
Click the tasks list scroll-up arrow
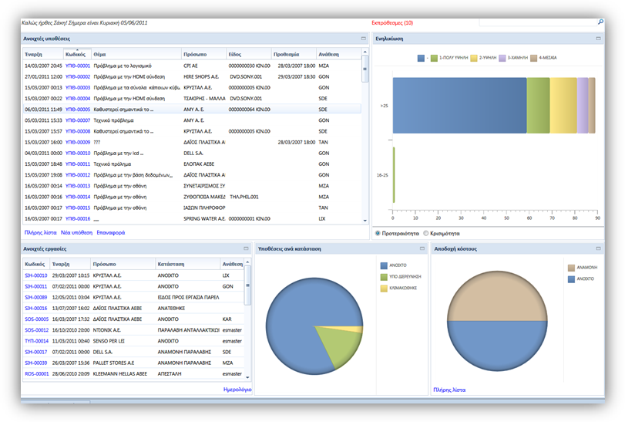(x=247, y=262)
